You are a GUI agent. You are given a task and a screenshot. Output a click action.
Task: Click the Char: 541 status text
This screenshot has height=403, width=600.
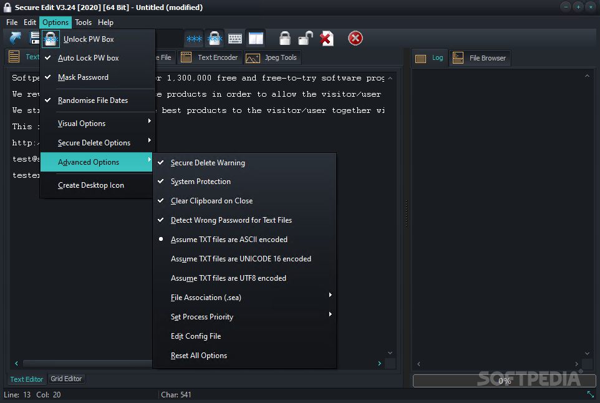[x=176, y=395]
